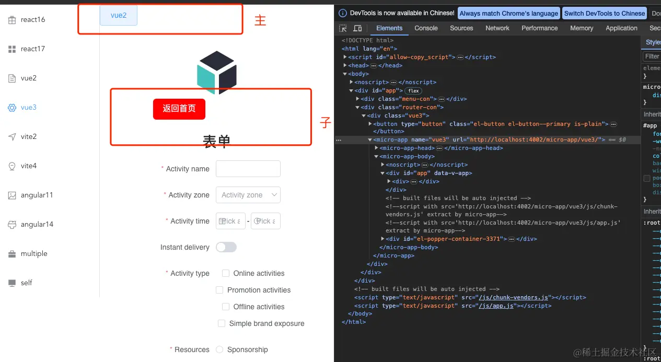Screen dimensions: 661x362
Task: Switch to the Console tab
Action: click(426, 28)
